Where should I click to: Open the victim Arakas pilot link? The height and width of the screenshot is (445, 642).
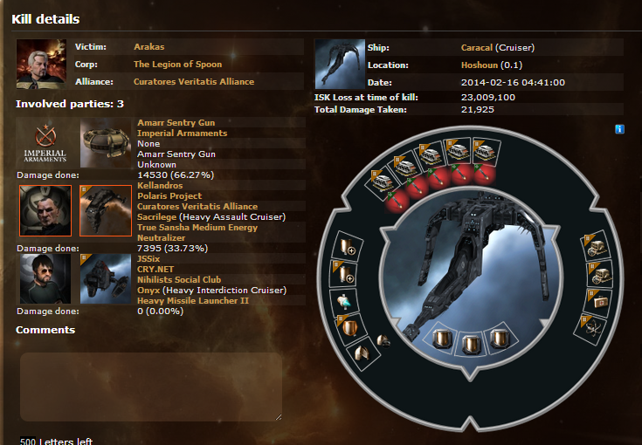point(149,46)
